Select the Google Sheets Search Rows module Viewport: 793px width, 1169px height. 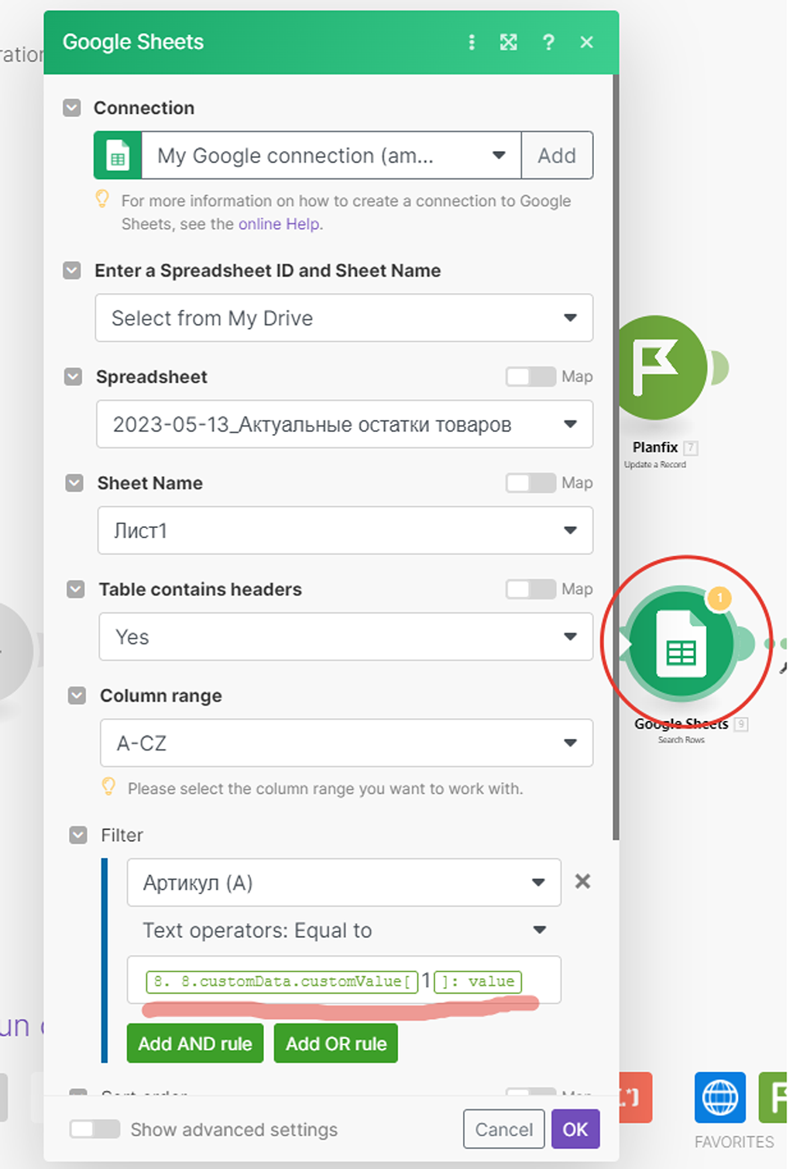[x=681, y=643]
